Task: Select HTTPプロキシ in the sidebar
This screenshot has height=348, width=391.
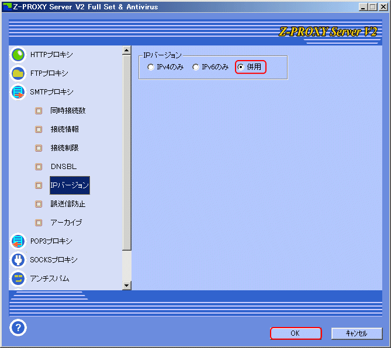Action: click(51, 54)
